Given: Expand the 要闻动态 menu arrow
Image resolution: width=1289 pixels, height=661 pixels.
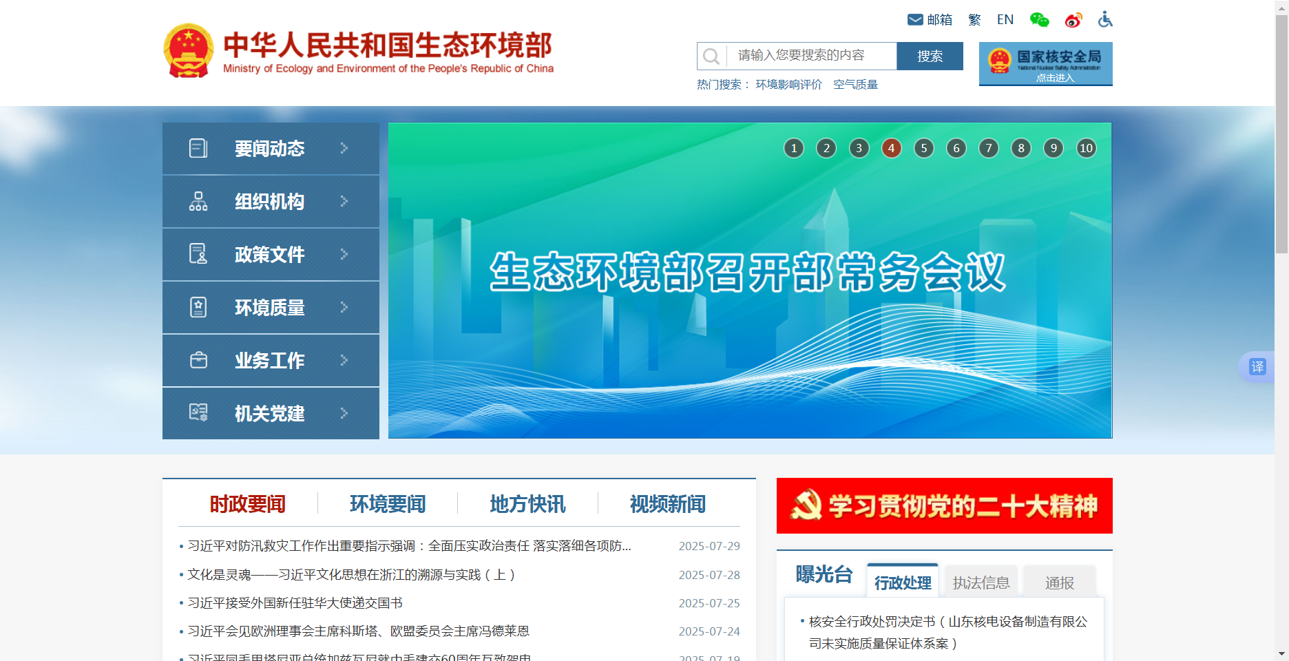Looking at the screenshot, I should [x=344, y=148].
